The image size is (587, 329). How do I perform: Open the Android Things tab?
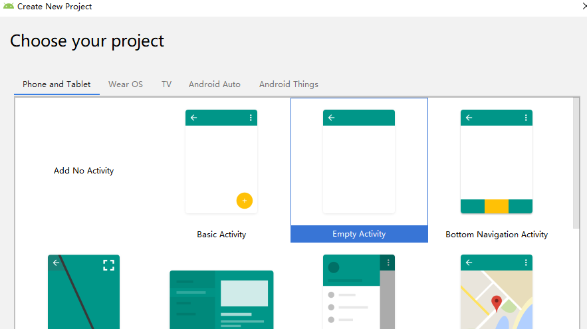coord(289,84)
